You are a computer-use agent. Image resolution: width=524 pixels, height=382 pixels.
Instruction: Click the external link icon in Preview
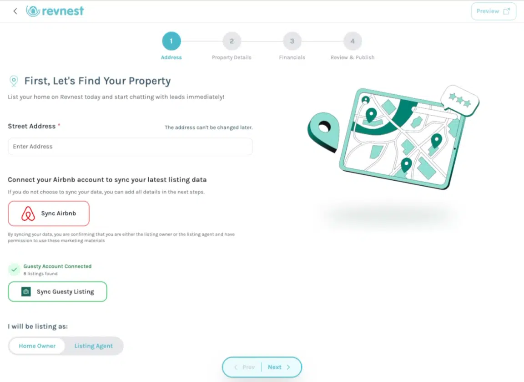(x=507, y=11)
